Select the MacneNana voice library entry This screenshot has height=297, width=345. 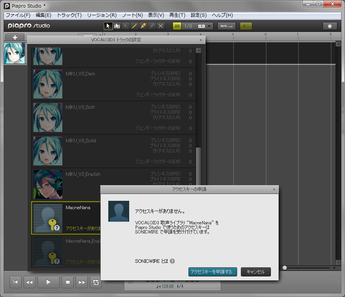point(66,218)
